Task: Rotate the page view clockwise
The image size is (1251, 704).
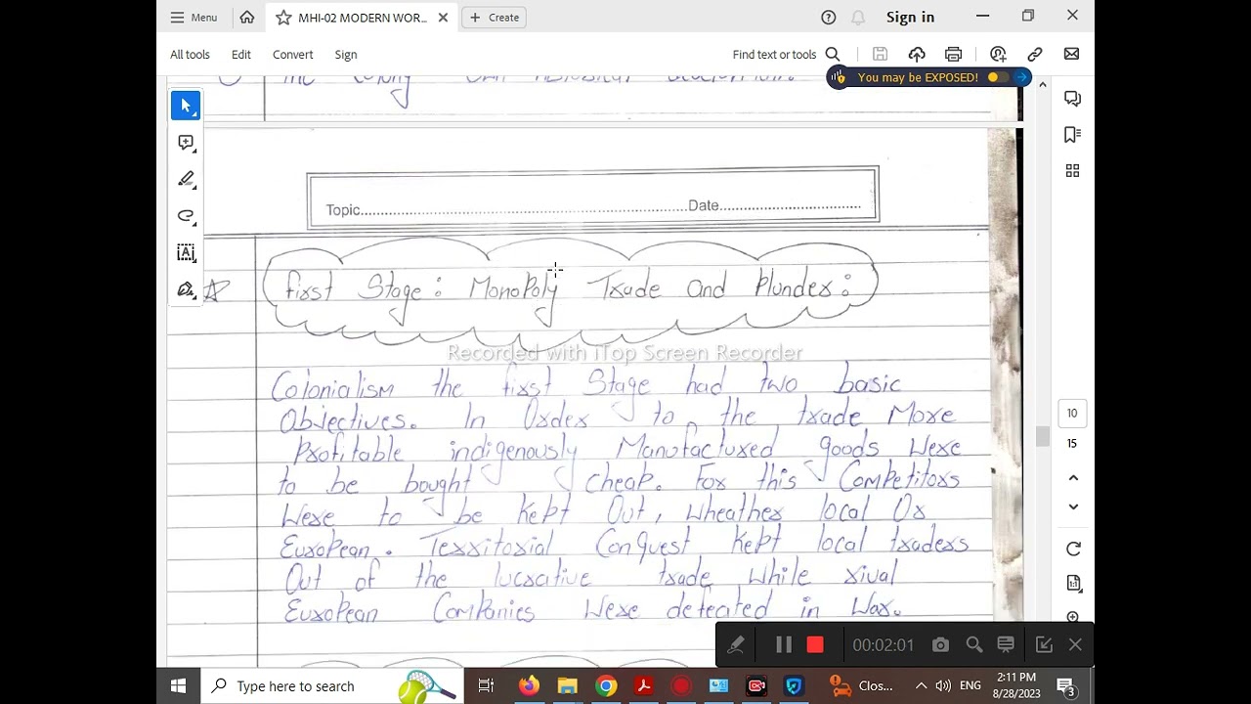Action: pos(1073,550)
